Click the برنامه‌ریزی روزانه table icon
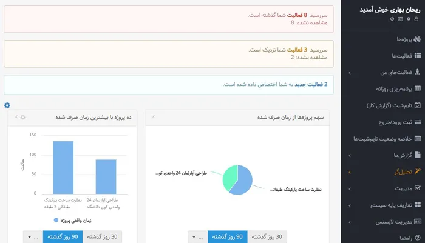Screen dimensions: 425x243 (x=418, y=88)
